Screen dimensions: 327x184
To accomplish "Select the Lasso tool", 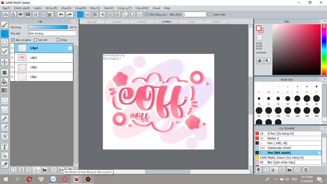I will (x=4, y=110).
